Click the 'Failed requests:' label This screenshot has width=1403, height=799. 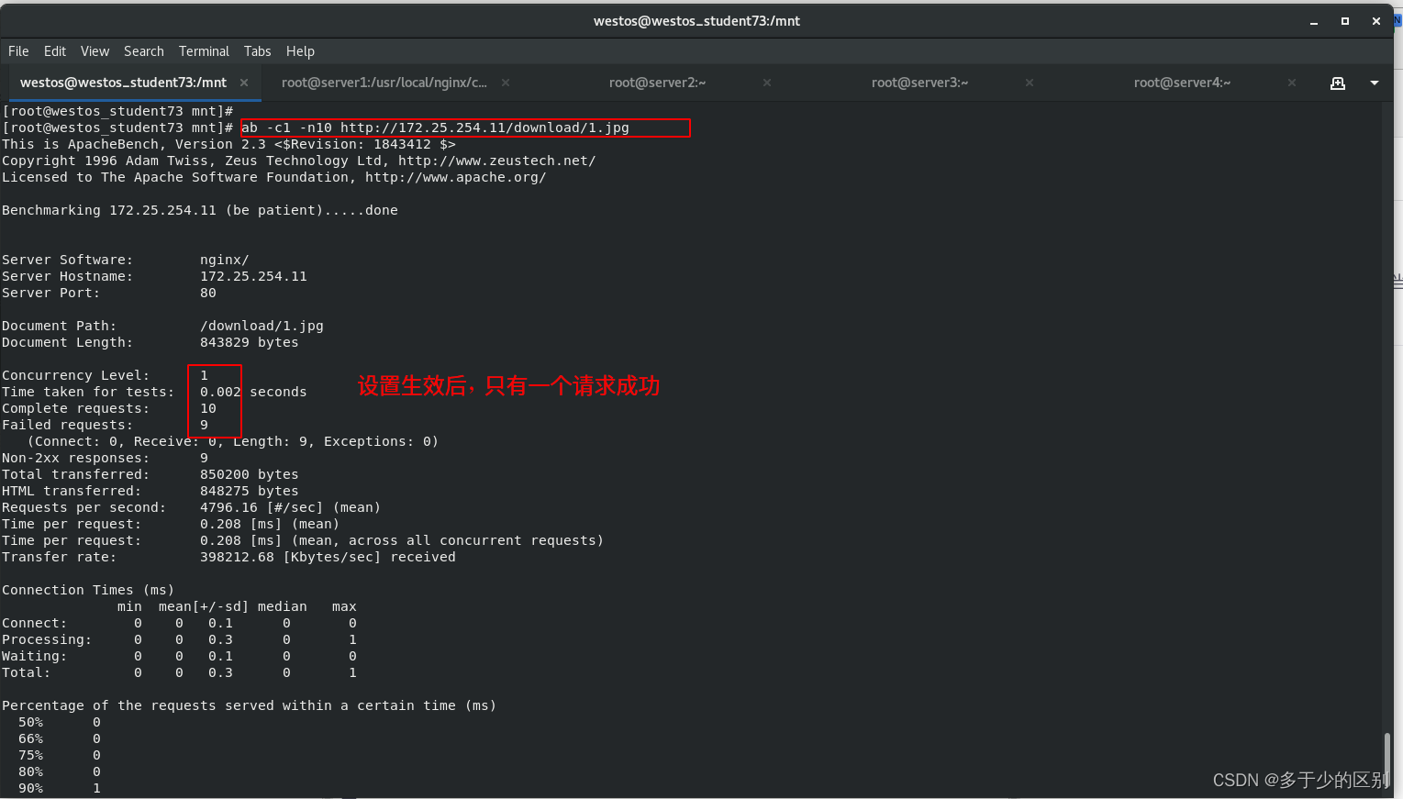pyautogui.click(x=67, y=425)
